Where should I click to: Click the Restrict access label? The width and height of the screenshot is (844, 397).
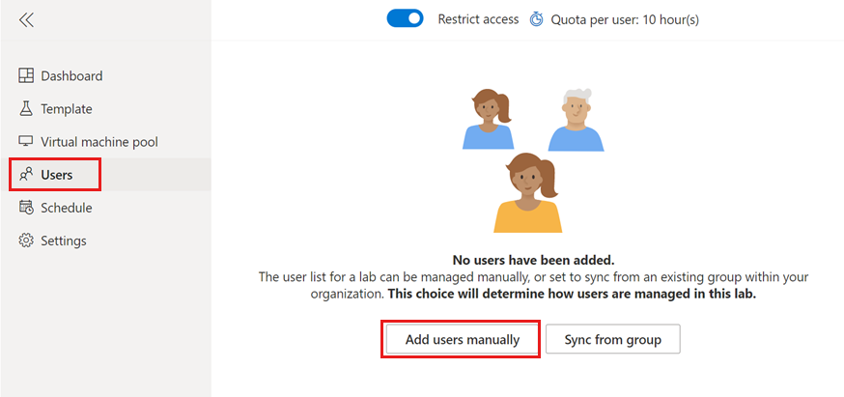(x=478, y=19)
